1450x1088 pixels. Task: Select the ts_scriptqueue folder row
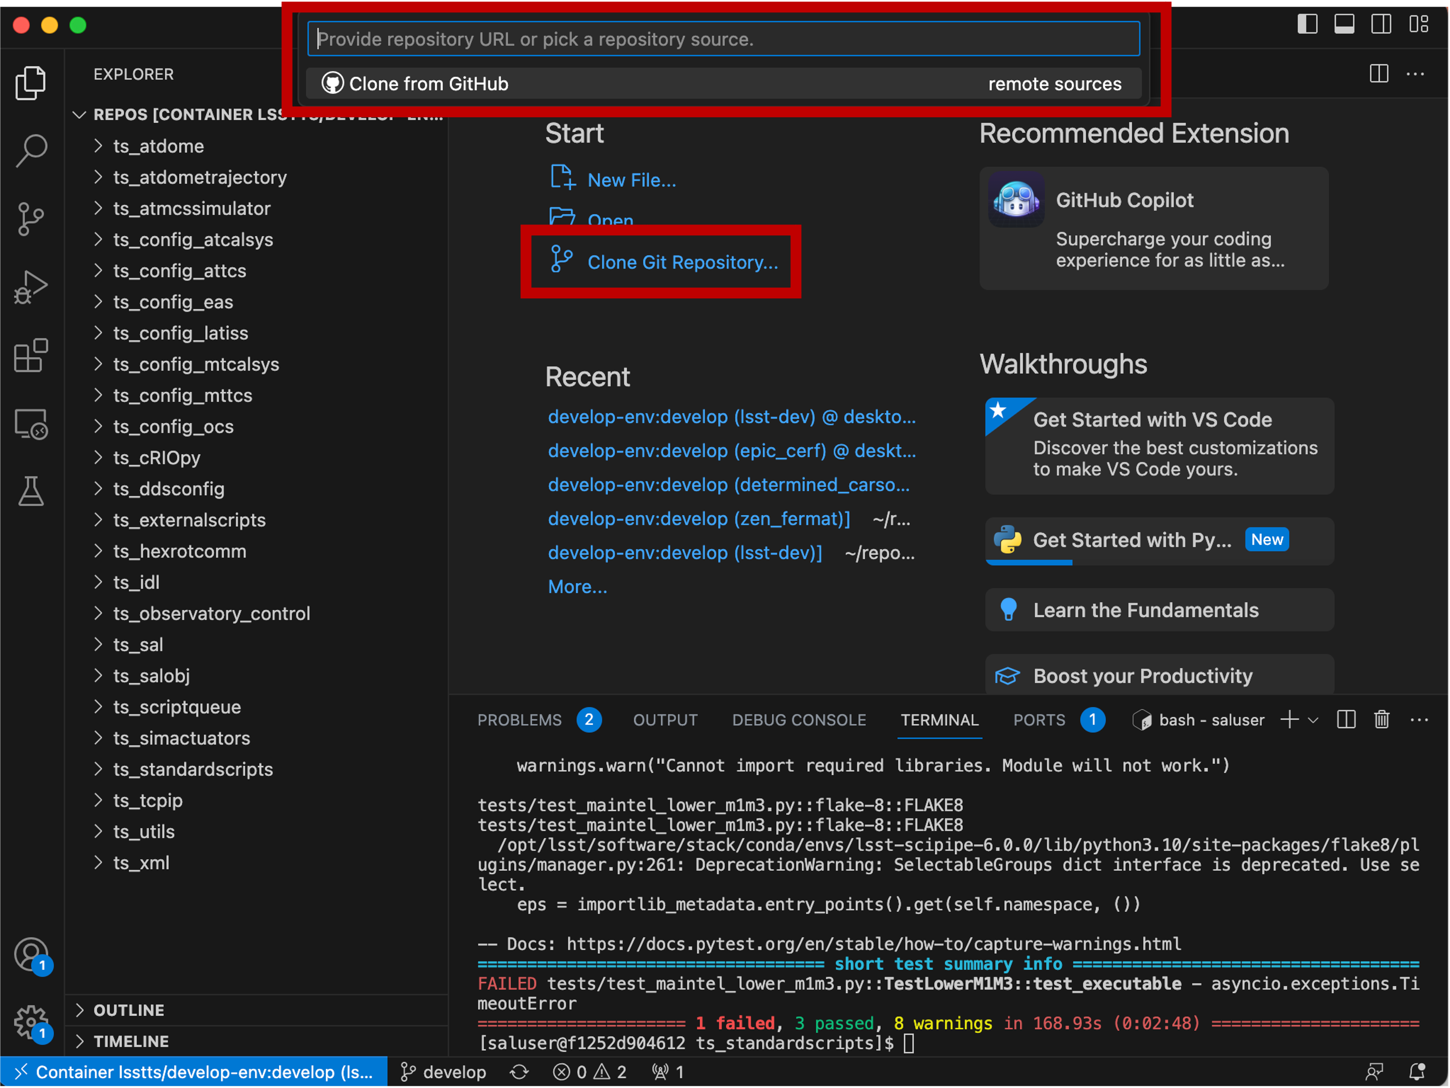[x=257, y=707]
